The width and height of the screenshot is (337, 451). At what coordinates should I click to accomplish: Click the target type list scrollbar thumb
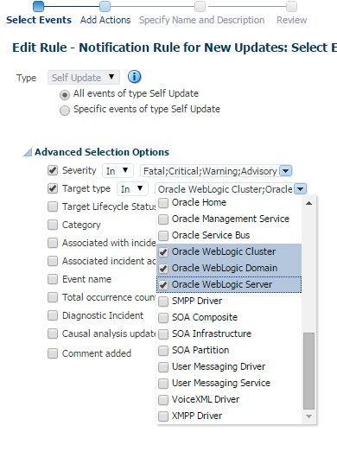[308, 371]
